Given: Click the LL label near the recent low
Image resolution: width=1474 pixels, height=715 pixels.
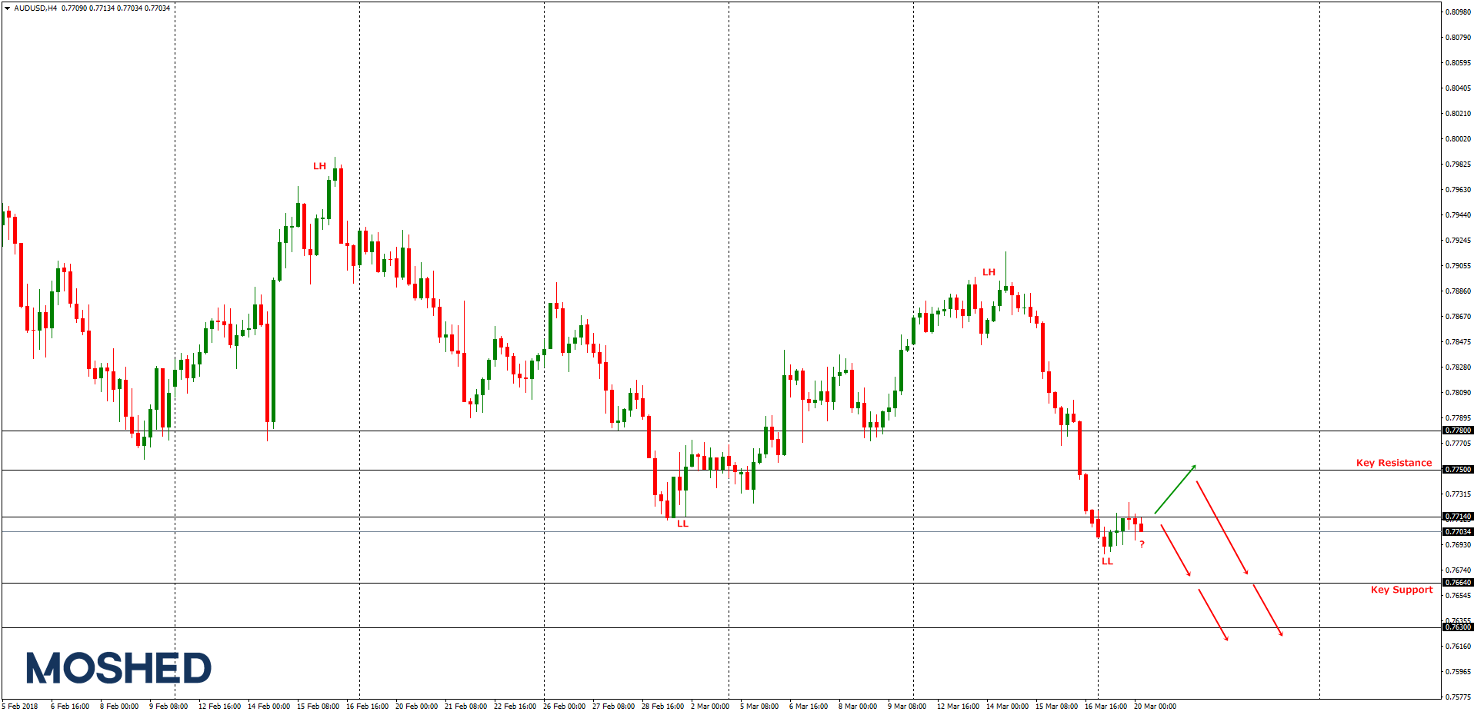Looking at the screenshot, I should point(1107,562).
